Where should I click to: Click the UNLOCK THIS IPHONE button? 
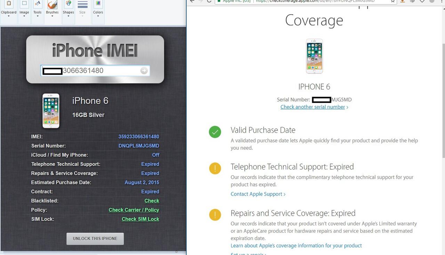click(x=95, y=239)
